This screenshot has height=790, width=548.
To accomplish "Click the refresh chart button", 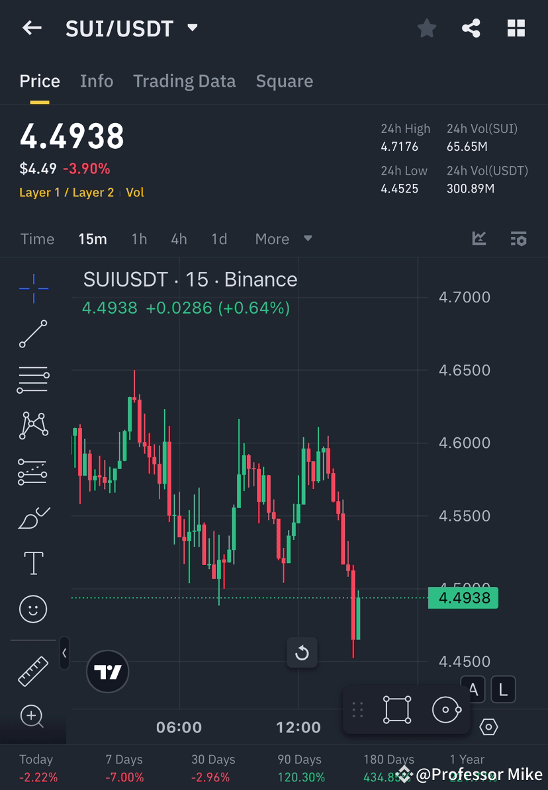I will tap(302, 653).
